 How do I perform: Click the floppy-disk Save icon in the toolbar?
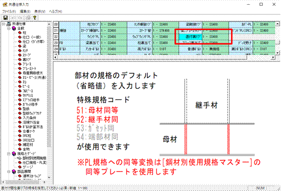pos(5,17)
